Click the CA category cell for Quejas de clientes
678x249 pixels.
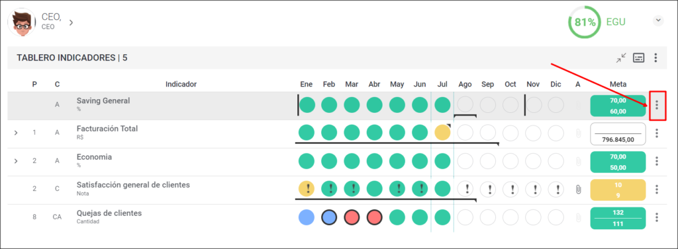pos(57,217)
